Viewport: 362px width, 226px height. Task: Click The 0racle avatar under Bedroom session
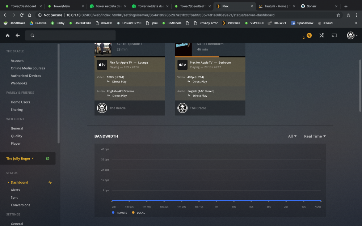point(182,108)
